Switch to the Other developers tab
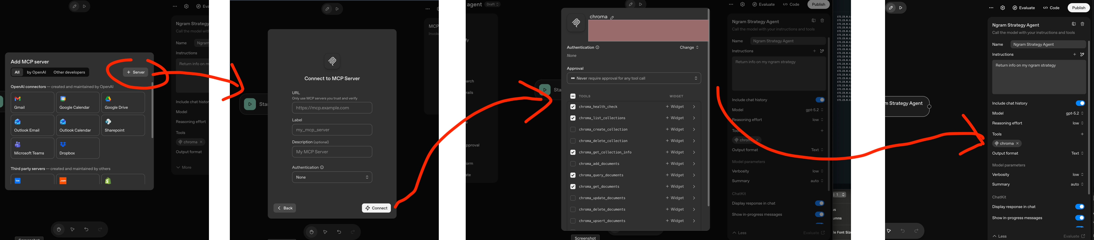Screen dimensions: 1094x240 [x=69, y=73]
